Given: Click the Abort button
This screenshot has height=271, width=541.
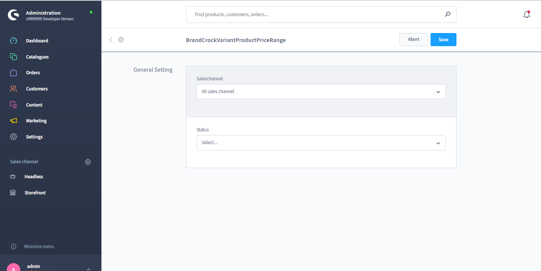Looking at the screenshot, I should click(414, 39).
